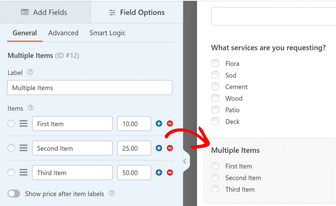Grab the Second Item reorder handle
The height and width of the screenshot is (206, 336).
click(24, 148)
